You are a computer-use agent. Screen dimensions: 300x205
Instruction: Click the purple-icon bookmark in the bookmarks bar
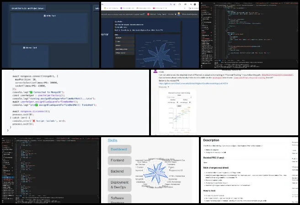tap(128, 8)
